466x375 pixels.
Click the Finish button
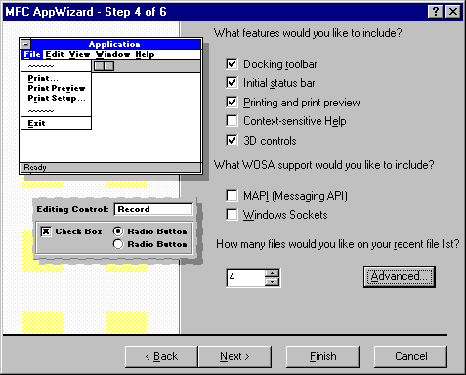coord(322,356)
